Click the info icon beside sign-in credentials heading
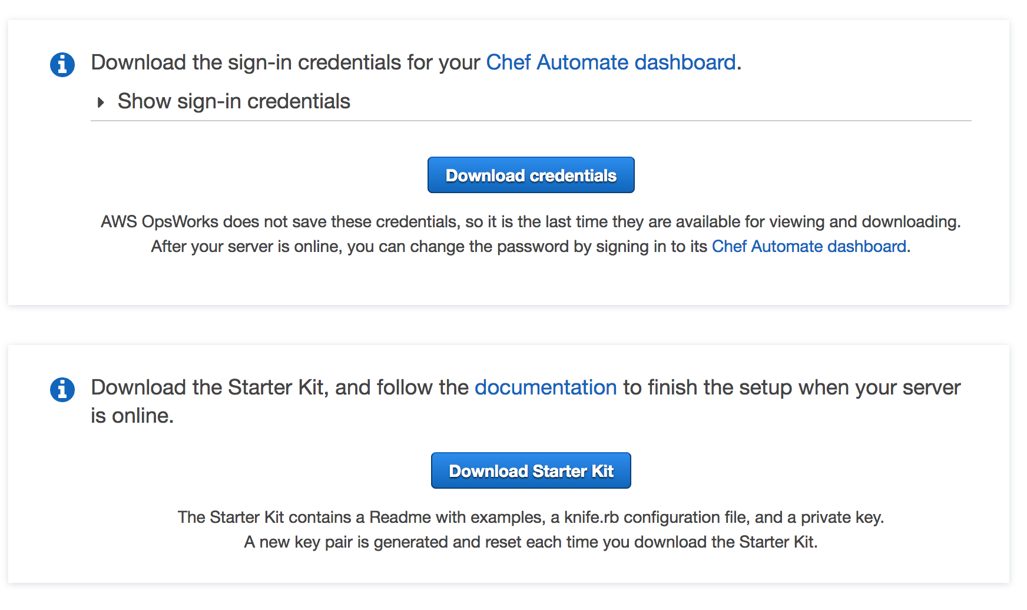Image resolution: width=1027 pixels, height=610 pixels. click(62, 64)
